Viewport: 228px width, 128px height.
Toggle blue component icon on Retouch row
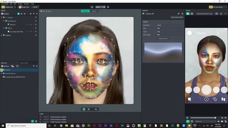tap(31, 25)
